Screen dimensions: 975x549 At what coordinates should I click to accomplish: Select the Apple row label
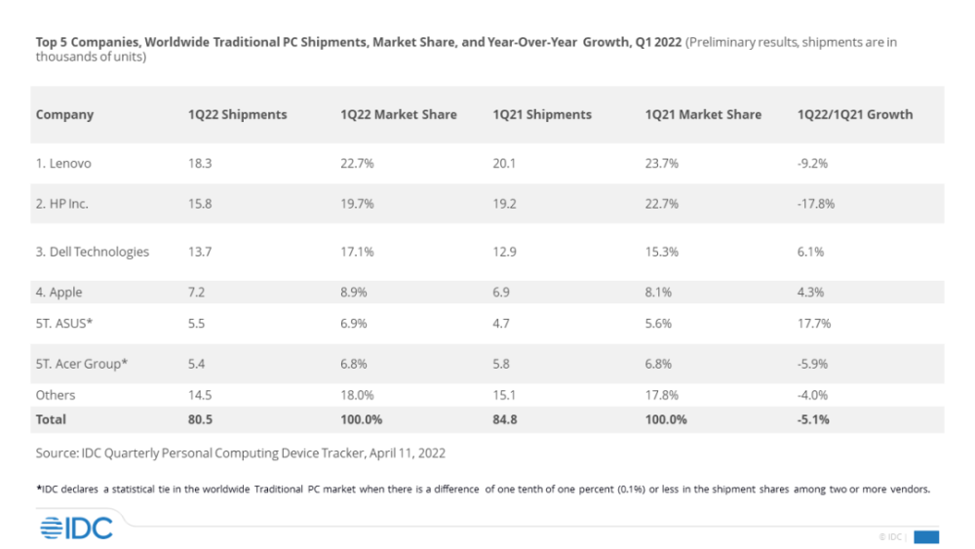59,292
